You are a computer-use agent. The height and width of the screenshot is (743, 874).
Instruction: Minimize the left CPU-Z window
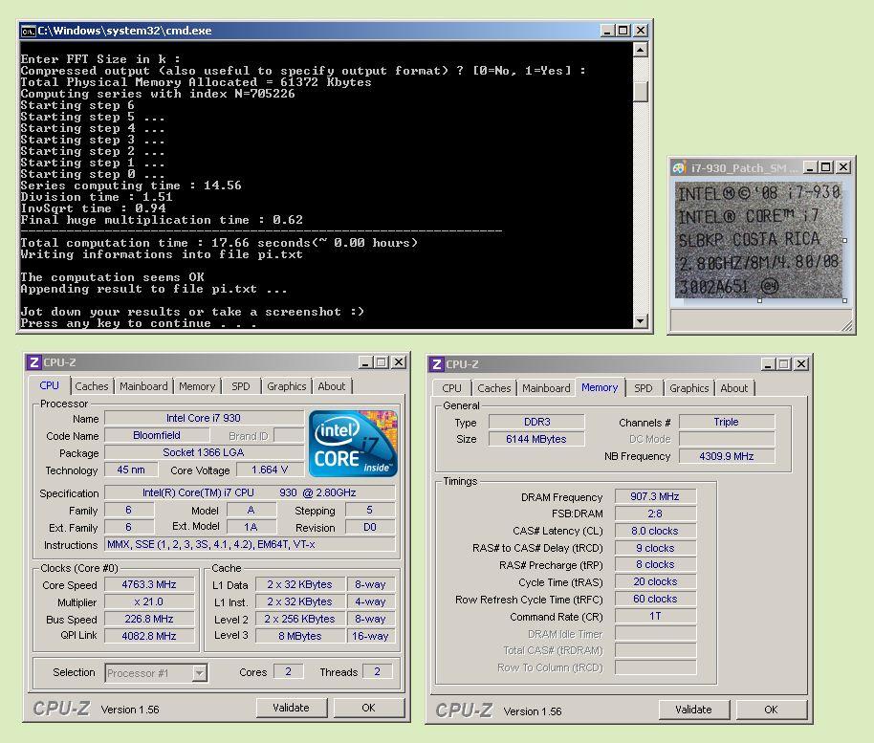click(365, 362)
